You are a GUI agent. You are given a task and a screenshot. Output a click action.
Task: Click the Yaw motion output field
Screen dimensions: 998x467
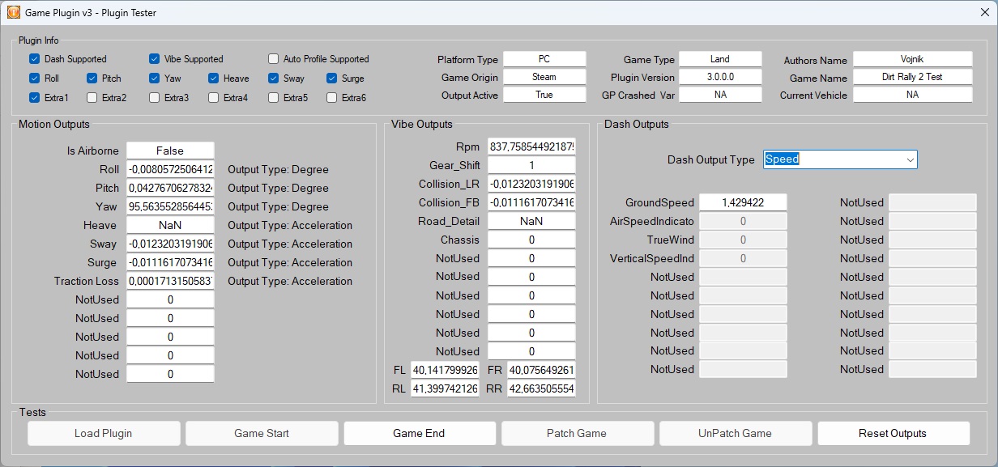(x=170, y=206)
